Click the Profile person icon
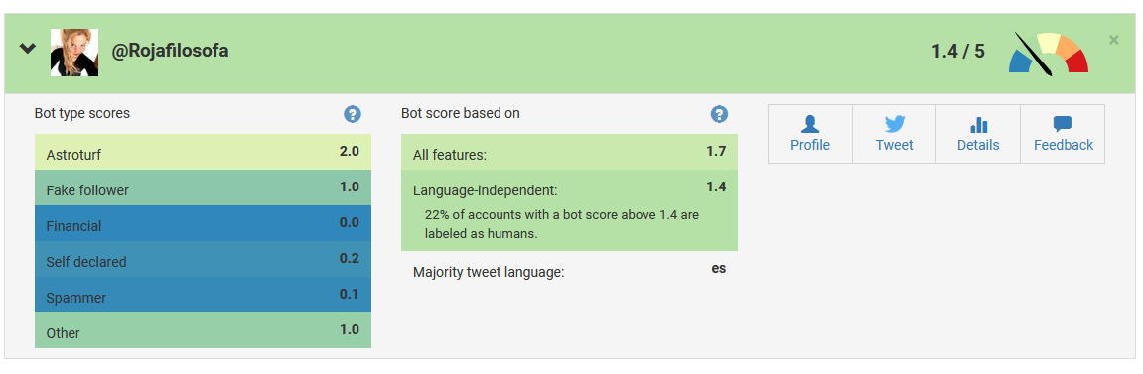The height and width of the screenshot is (374, 1143). tap(810, 124)
